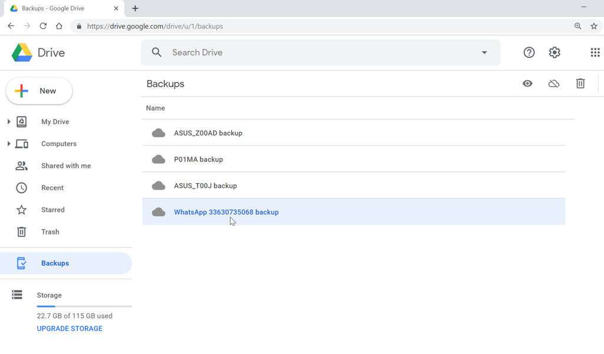The height and width of the screenshot is (354, 604).
Task: Click cloud icon beside WhatsApp backup
Action: point(158,212)
